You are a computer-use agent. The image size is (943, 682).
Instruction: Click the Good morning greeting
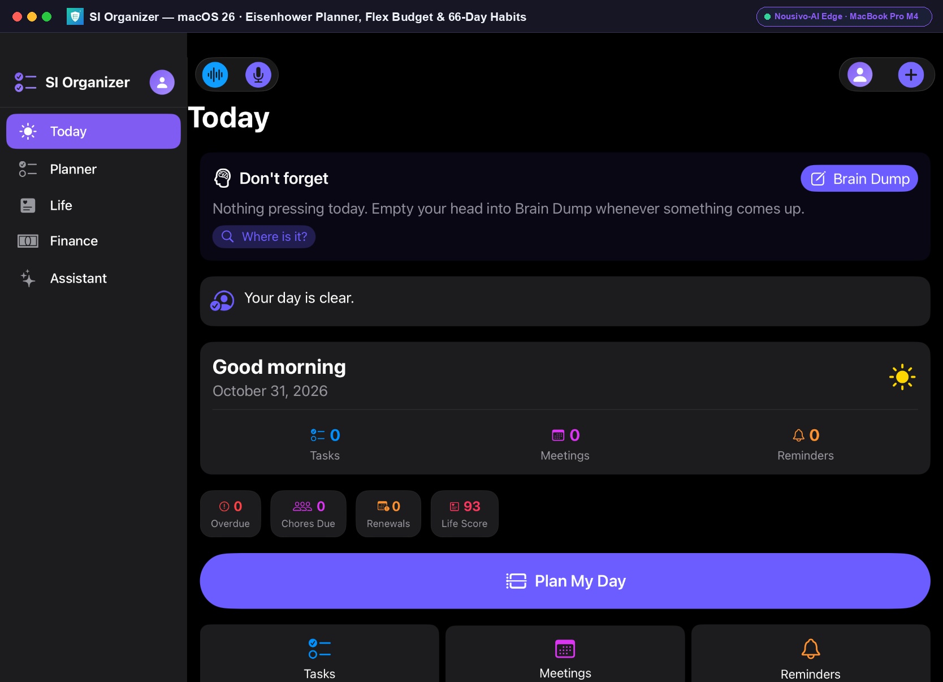point(279,367)
